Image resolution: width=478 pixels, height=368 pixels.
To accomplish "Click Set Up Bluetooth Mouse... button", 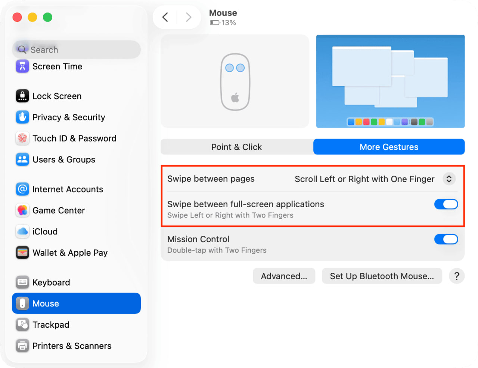I will pyautogui.click(x=382, y=276).
